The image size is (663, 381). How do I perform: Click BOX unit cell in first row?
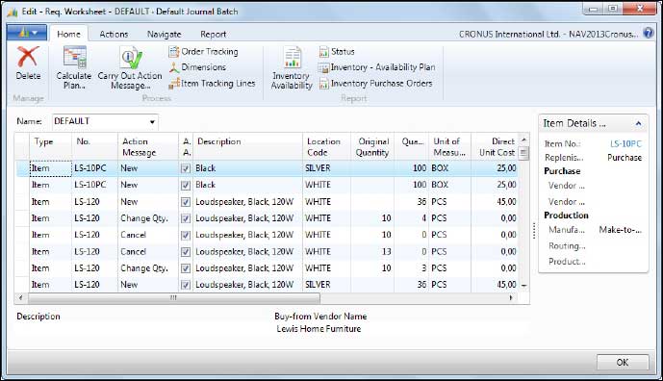(449, 168)
